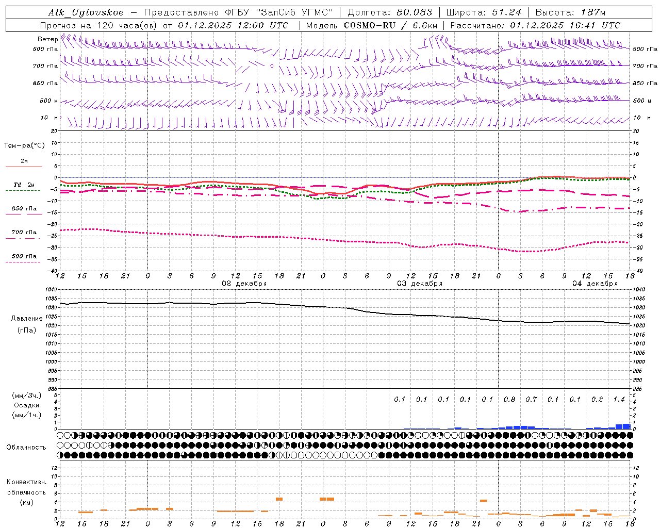Click the "(гПа)" pressure unit label
This screenshot has height=528, width=660.
(x=27, y=331)
